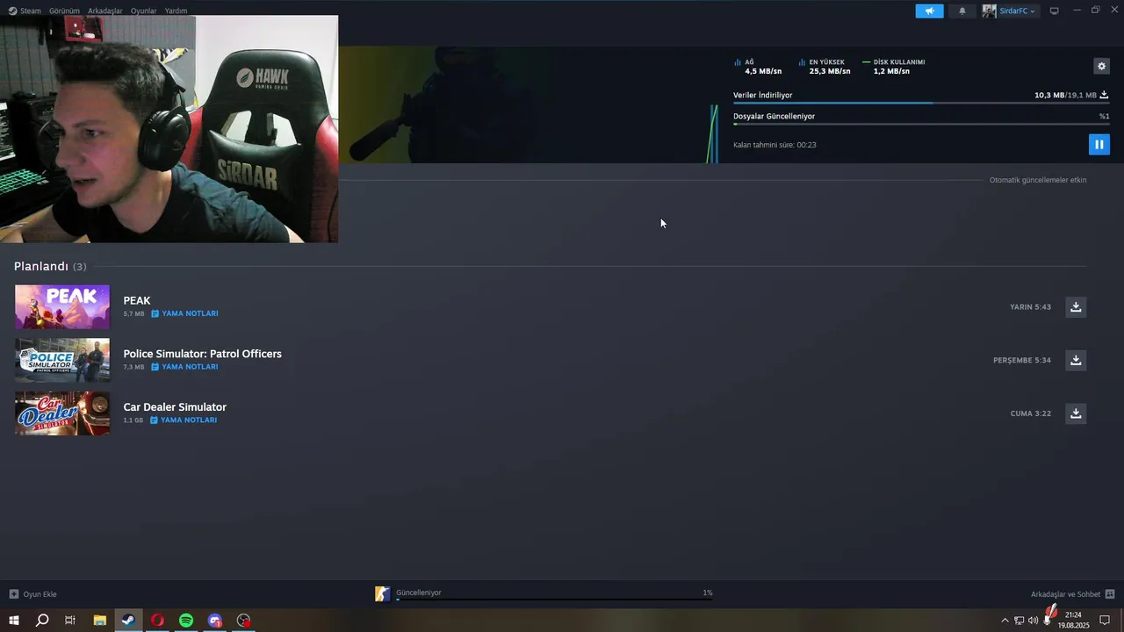Open Spotify from taskbar
The image size is (1124, 632).
[x=186, y=621]
